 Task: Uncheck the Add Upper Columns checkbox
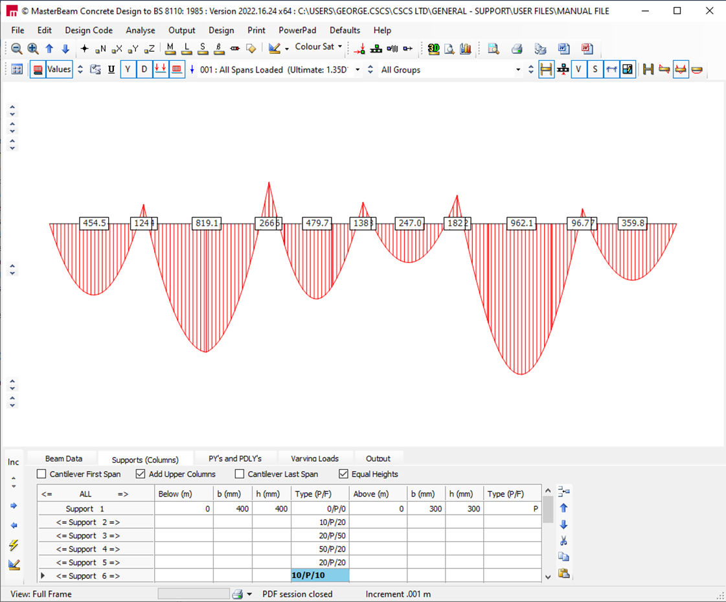pyautogui.click(x=141, y=474)
